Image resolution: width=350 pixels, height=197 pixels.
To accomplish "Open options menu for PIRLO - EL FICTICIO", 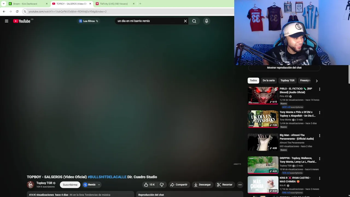I will point(319,89).
